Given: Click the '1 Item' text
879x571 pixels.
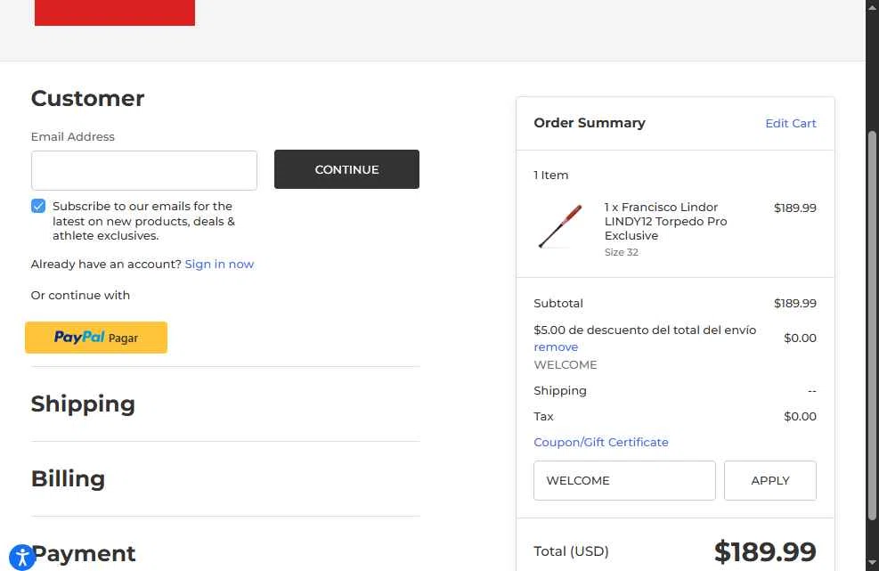Looking at the screenshot, I should click(x=551, y=175).
